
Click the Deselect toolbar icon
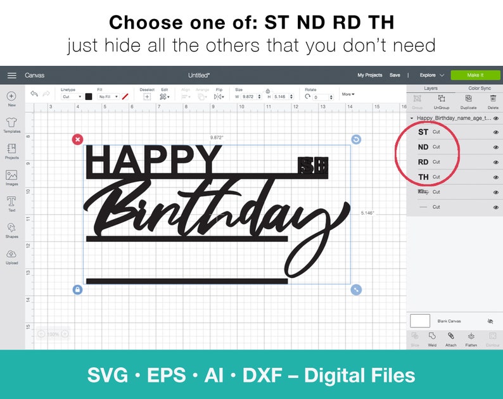pos(147,96)
